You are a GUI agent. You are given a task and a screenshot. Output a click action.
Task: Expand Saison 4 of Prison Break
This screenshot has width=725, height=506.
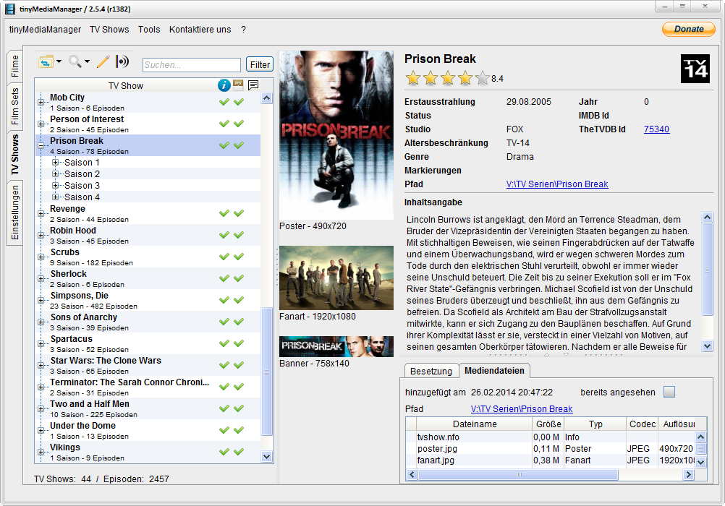click(56, 197)
